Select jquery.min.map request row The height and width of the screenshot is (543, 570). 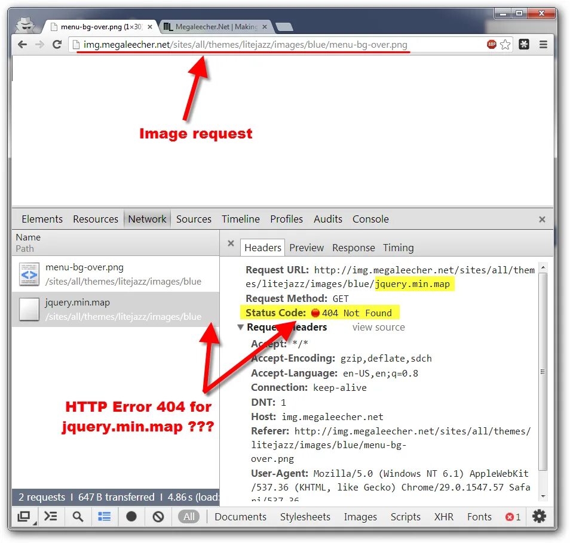pyautogui.click(x=115, y=309)
